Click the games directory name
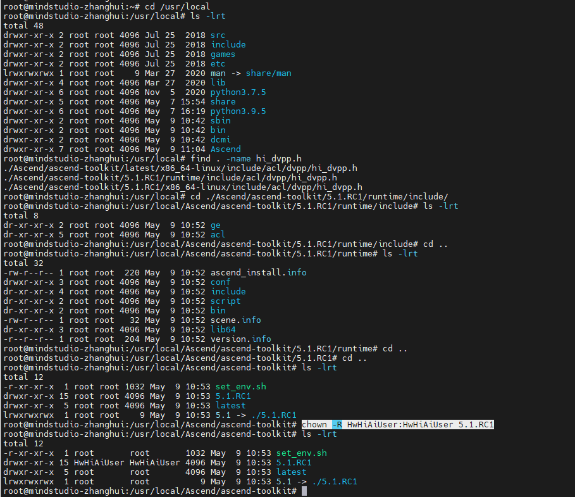The width and height of the screenshot is (575, 497). click(x=223, y=54)
